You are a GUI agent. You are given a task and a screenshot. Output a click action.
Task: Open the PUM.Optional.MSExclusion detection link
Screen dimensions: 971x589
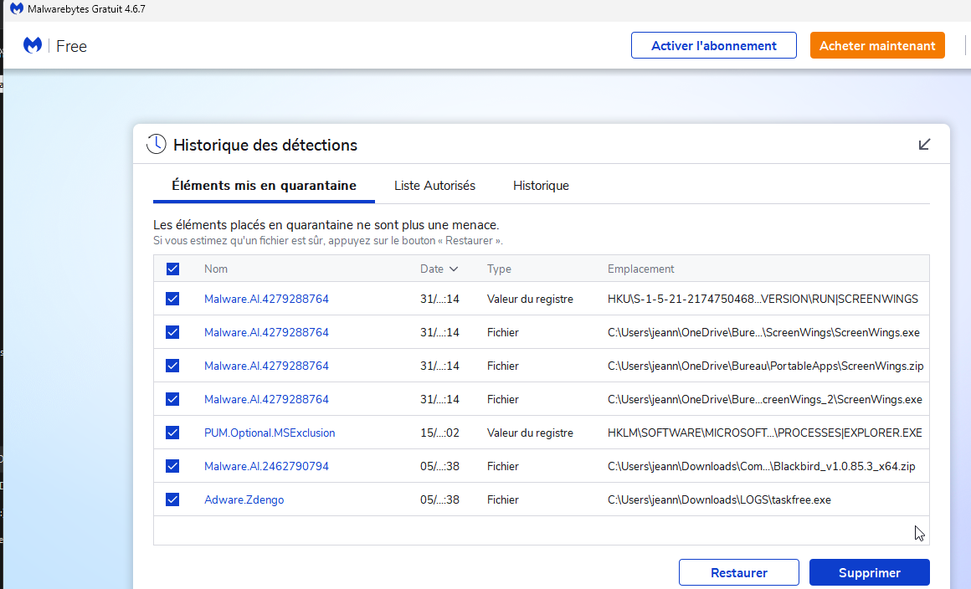click(270, 433)
